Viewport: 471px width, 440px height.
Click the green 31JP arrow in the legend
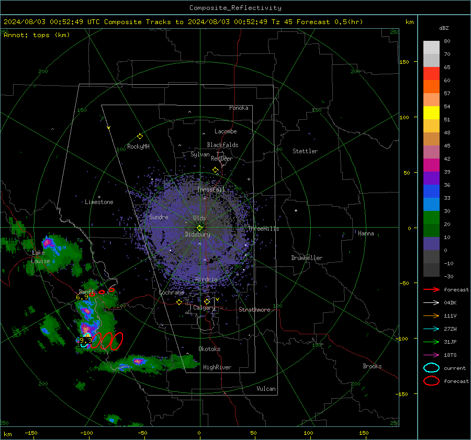point(431,342)
